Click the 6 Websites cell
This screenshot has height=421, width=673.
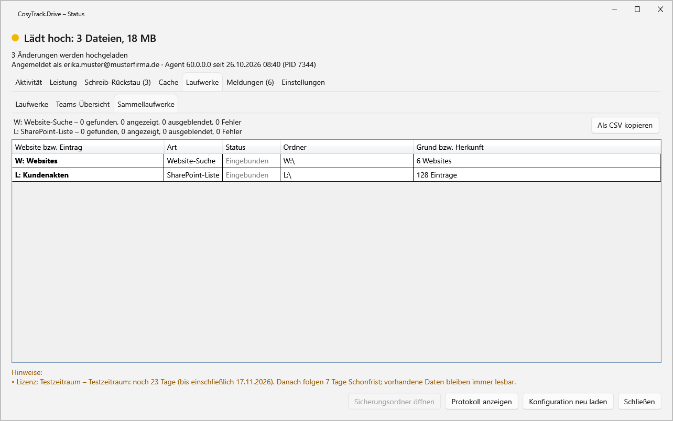tap(537, 161)
